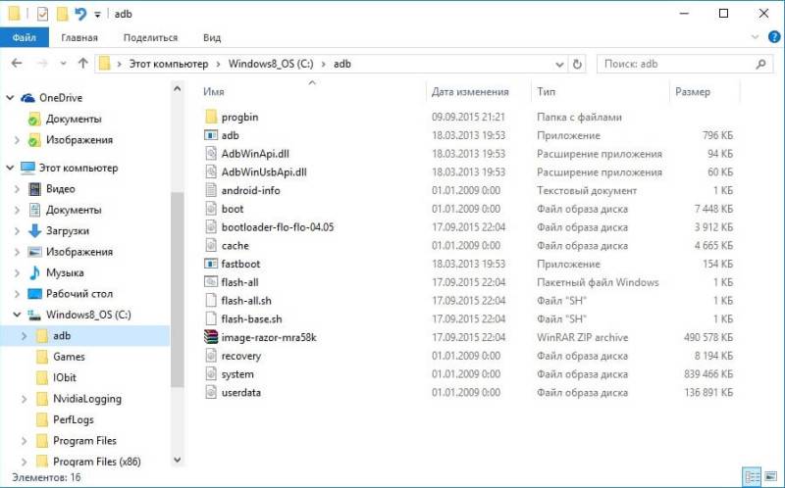785x488 pixels.
Task: Select the progbin folder icon
Action: click(211, 118)
